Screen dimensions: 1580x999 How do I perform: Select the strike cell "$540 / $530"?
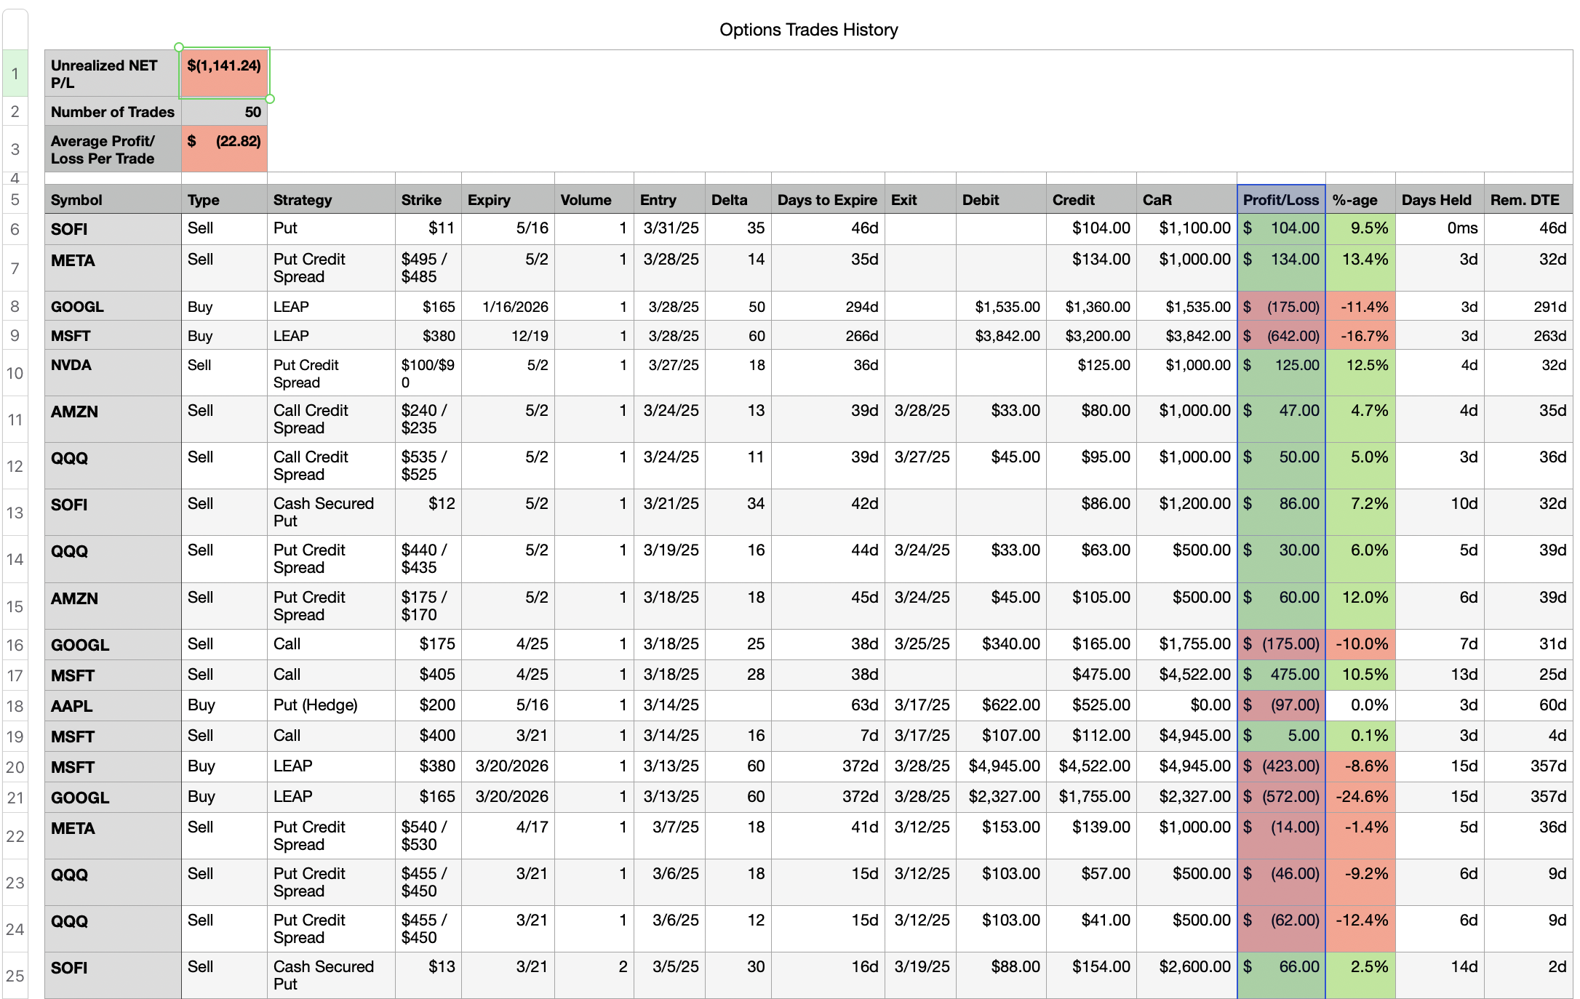click(x=428, y=836)
